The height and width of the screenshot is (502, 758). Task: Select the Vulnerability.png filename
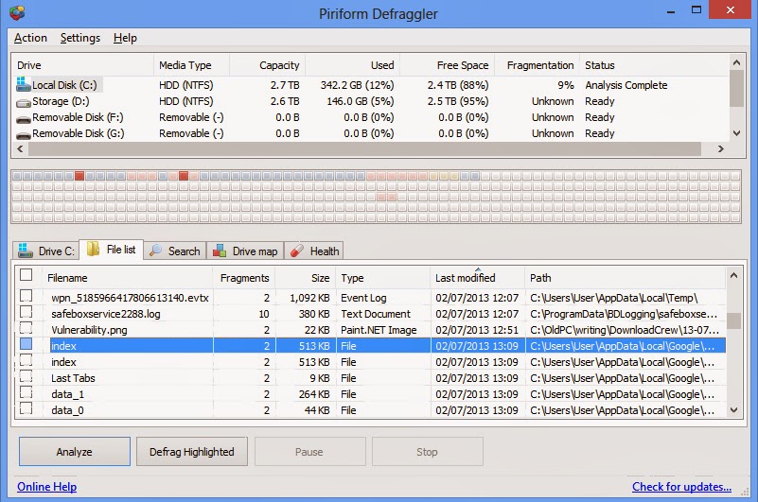[x=89, y=330]
